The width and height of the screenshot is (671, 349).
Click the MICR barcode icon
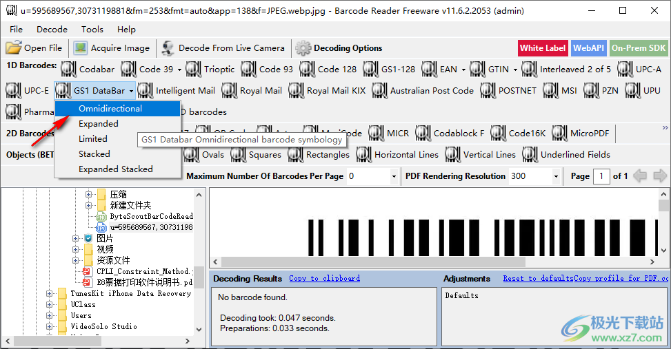coord(376,134)
